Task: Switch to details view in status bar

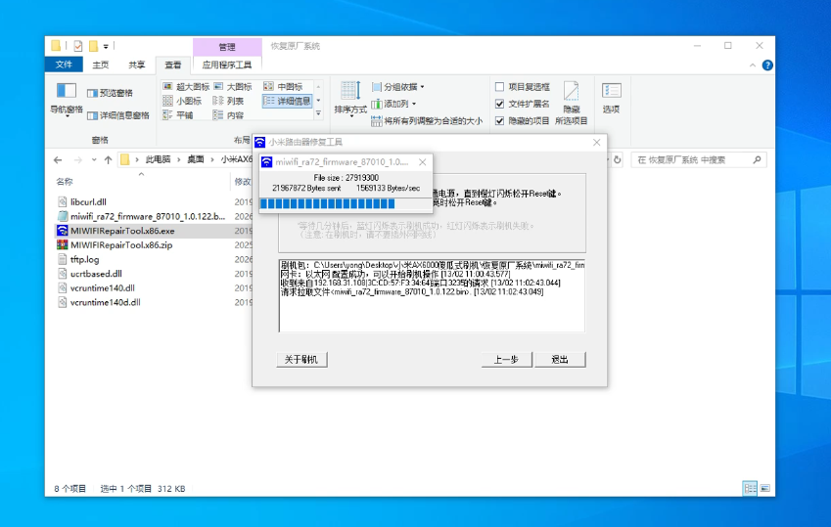Action: (750, 488)
